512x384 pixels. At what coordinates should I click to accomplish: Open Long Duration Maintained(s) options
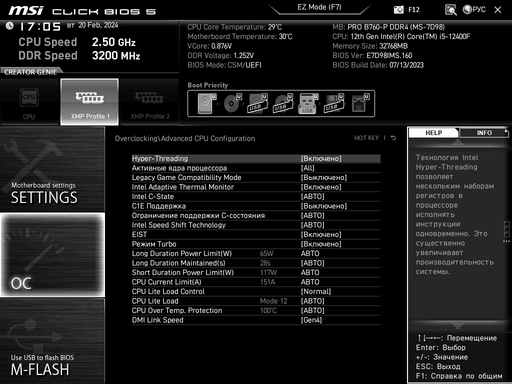pyautogui.click(x=256, y=263)
